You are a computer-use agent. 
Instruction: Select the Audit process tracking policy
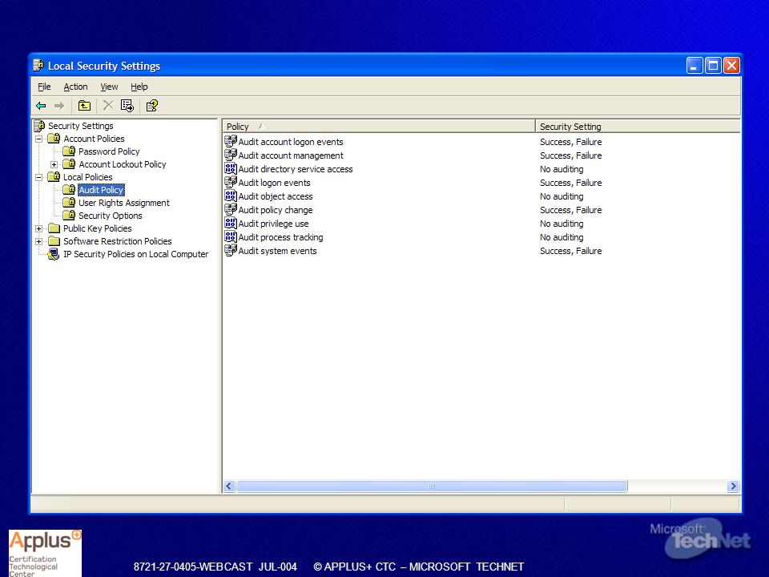tap(280, 237)
